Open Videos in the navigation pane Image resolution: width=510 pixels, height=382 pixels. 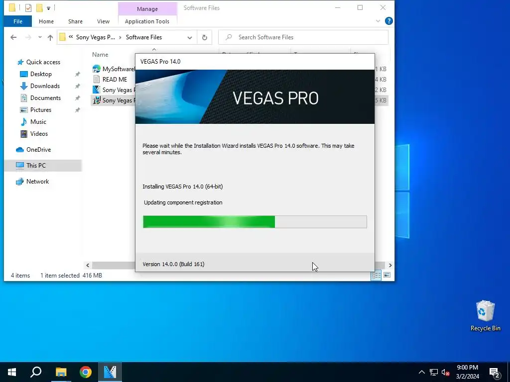pyautogui.click(x=39, y=134)
